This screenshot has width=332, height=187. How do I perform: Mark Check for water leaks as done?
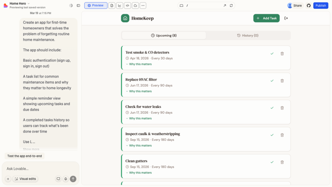point(272,108)
